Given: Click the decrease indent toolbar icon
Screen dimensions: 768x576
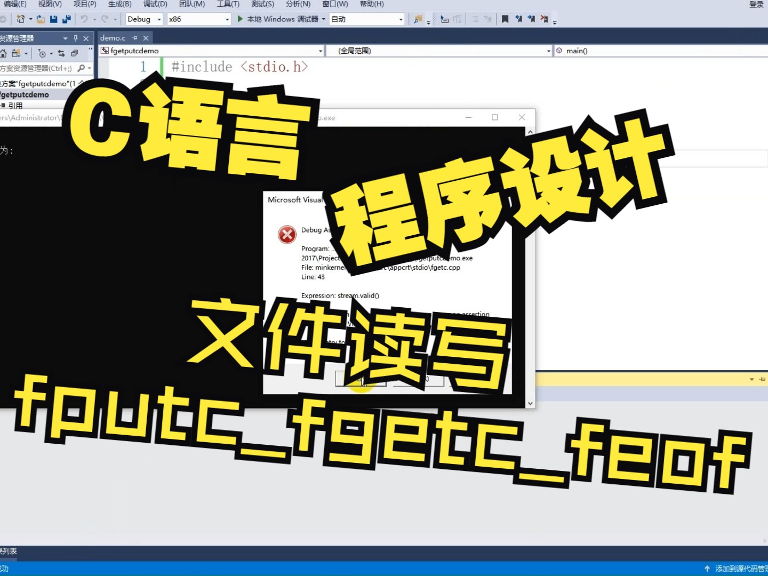Looking at the screenshot, I should [445, 19].
